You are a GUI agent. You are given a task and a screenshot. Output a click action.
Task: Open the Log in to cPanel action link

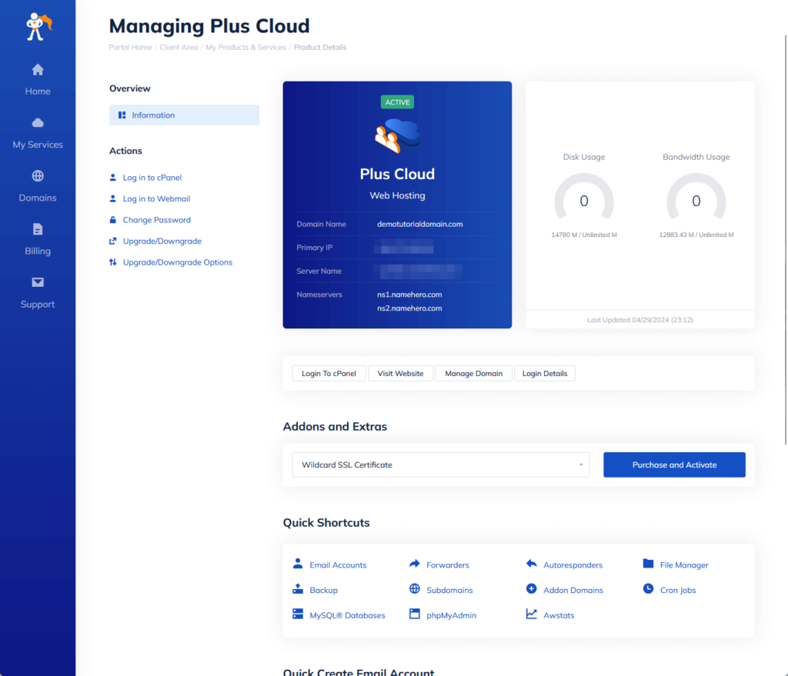[152, 178]
